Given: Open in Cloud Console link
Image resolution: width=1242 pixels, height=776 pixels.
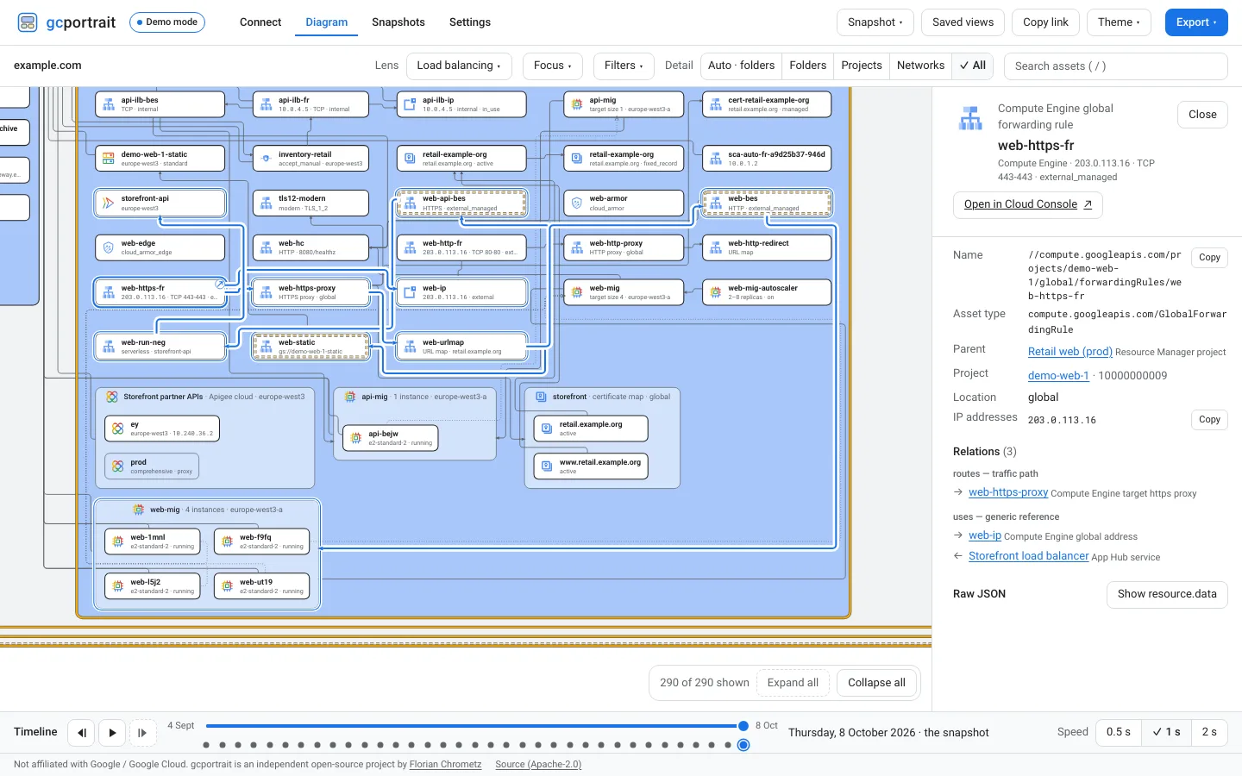Looking at the screenshot, I should tap(1028, 204).
